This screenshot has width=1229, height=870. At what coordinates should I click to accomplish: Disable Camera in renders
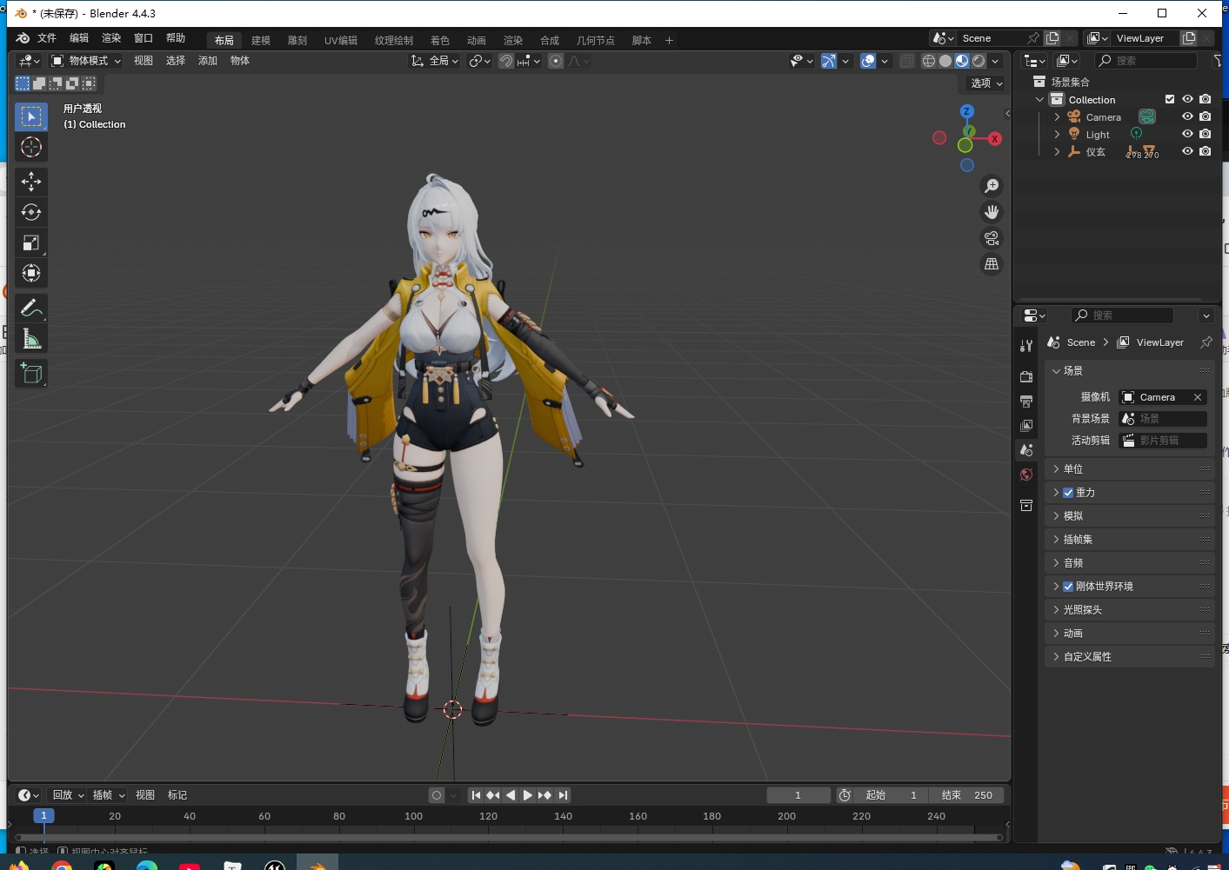click(x=1205, y=116)
